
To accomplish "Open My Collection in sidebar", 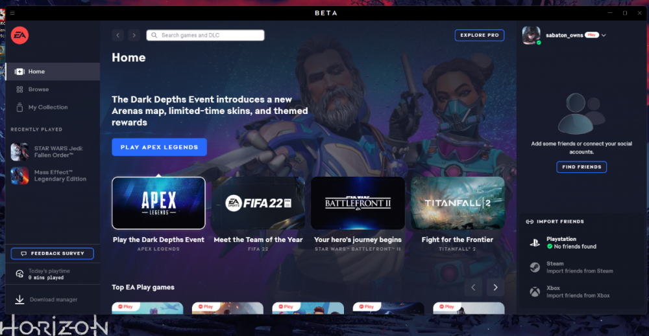I will [x=53, y=107].
